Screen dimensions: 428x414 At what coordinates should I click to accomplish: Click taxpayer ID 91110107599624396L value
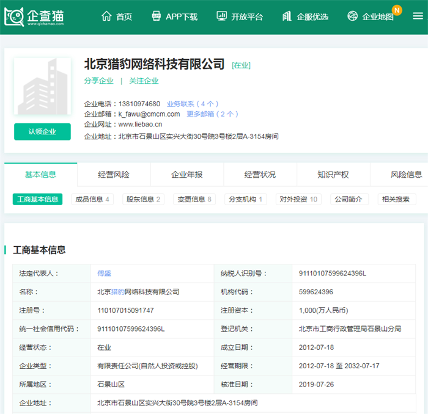click(x=332, y=274)
